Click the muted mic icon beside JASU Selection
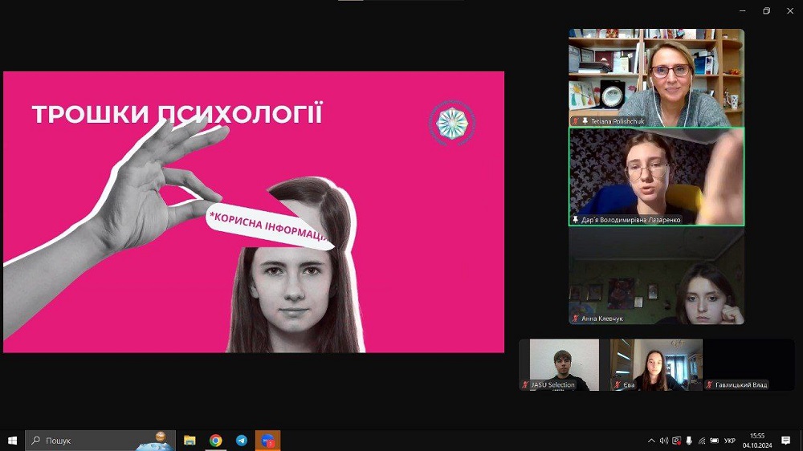Screen dimensions: 803x451 525,385
